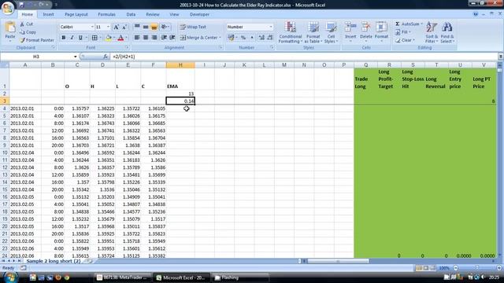Apply Percent style
Viewport: 504px width, 283px height.
(243, 38)
